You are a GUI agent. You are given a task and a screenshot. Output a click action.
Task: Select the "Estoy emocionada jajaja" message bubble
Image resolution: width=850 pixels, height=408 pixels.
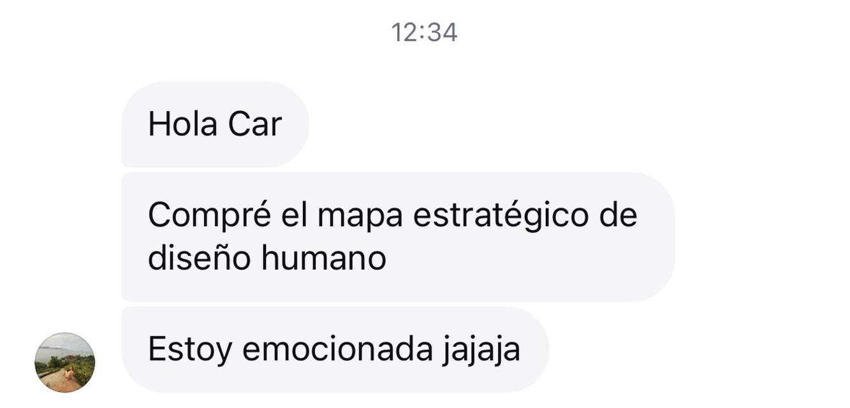click(335, 349)
